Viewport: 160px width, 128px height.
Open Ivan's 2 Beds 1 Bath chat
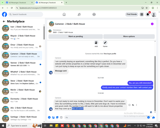click(x=22, y=28)
